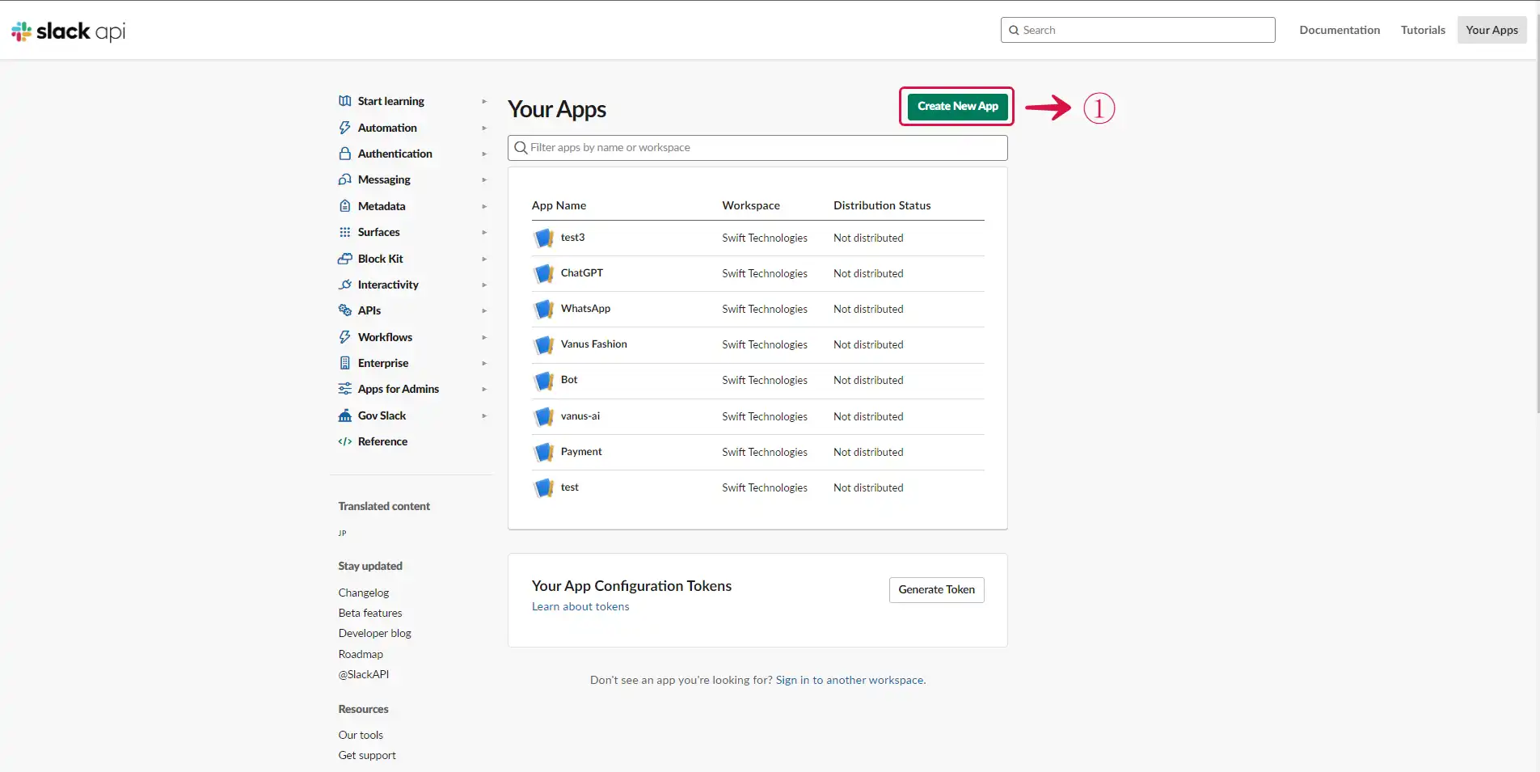The height and width of the screenshot is (772, 1540).
Task: Click the Workflows lightning icon
Action: point(345,337)
